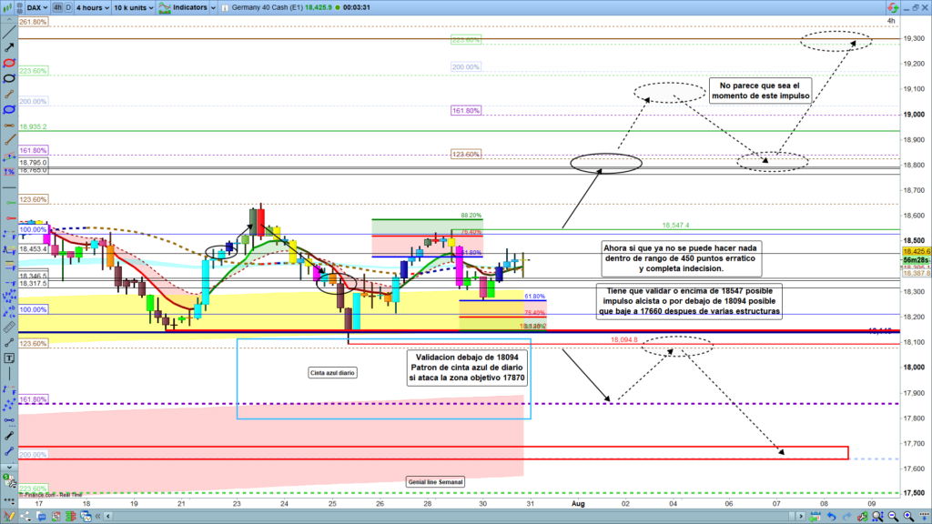This screenshot has height=524, width=932.
Task: Click the dropdown arrow beside Indicators
Action: click(210, 7)
